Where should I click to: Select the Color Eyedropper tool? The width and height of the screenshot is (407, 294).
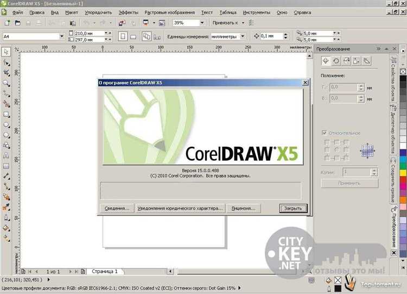click(6, 207)
